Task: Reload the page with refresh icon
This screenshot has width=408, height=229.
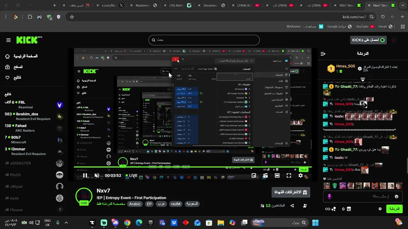Action: 383,17
